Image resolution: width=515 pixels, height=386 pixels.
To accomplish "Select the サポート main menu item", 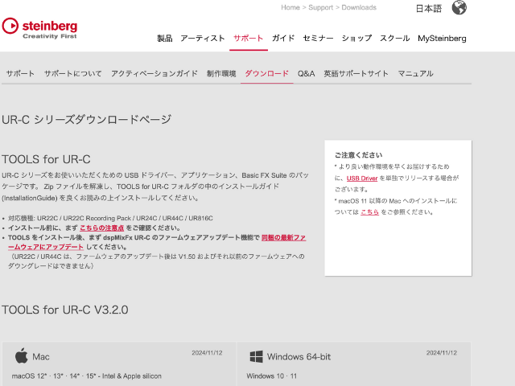I will (249, 38).
